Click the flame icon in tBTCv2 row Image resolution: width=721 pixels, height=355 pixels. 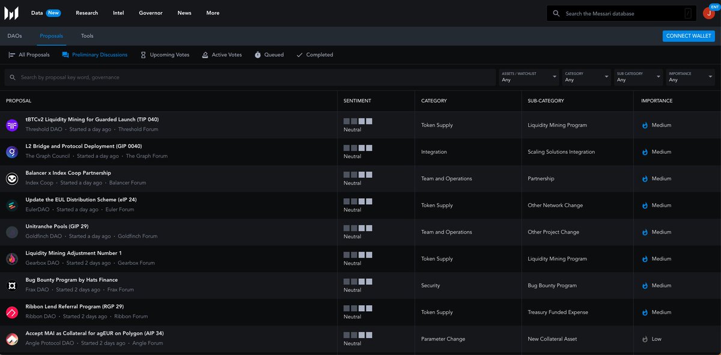645,126
